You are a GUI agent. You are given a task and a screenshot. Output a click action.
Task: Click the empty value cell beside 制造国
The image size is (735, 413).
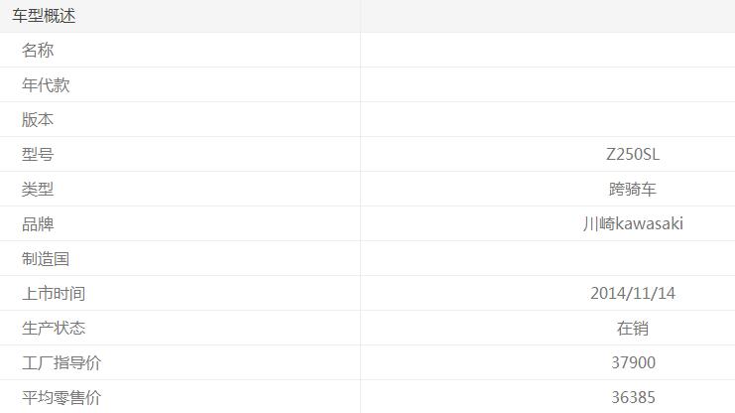[x=548, y=259]
